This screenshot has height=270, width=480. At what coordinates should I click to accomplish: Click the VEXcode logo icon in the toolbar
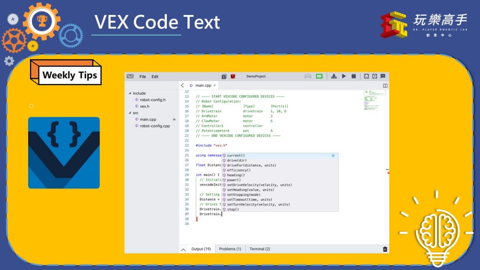[x=130, y=76]
